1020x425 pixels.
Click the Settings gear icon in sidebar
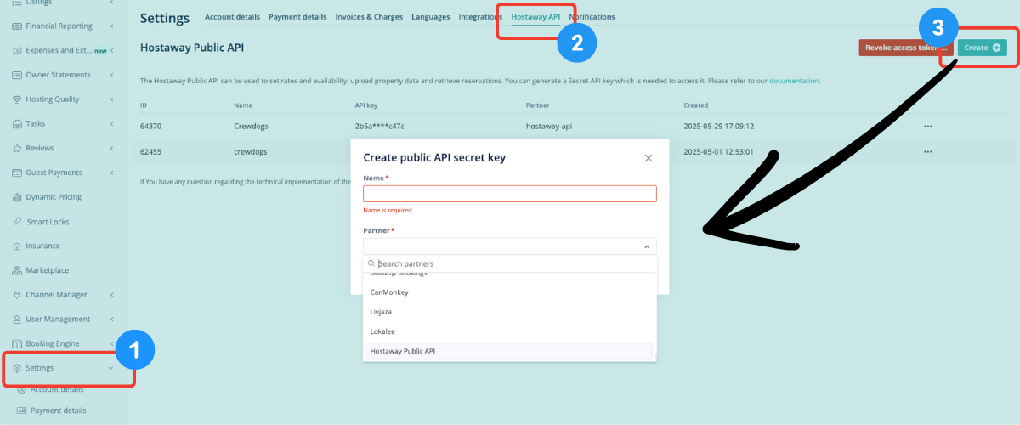pos(18,368)
